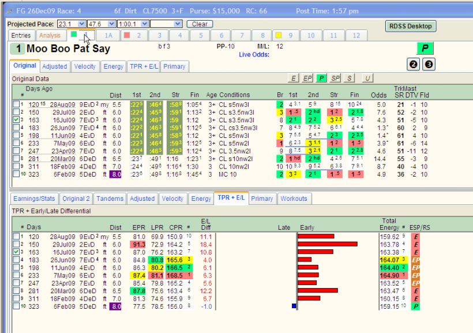This screenshot has height=333, width=473.
Task: Switch upper panel to Primary tab
Action: point(174,66)
